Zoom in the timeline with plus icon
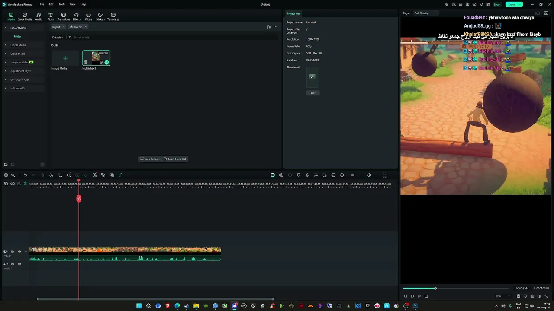This screenshot has height=311, width=554. pos(369,175)
